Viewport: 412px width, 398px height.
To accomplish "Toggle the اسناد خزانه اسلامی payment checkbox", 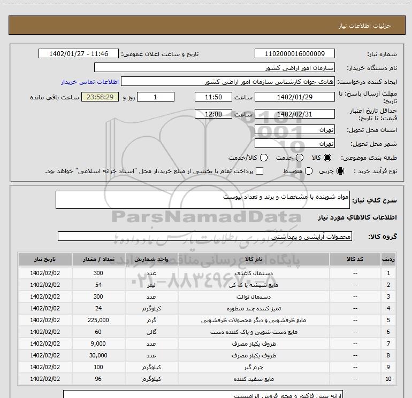I will (260, 171).
